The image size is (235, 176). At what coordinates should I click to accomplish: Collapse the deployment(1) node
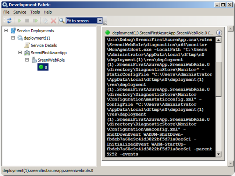tap(13, 38)
